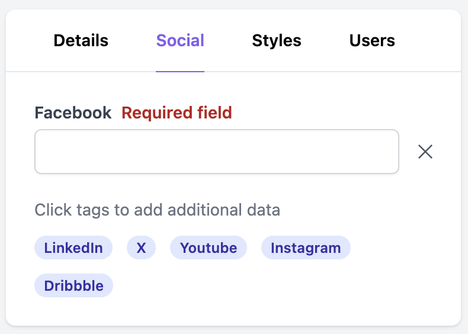The image size is (468, 334).
Task: Remove the Facebook field with the X icon
Action: pyautogui.click(x=425, y=152)
